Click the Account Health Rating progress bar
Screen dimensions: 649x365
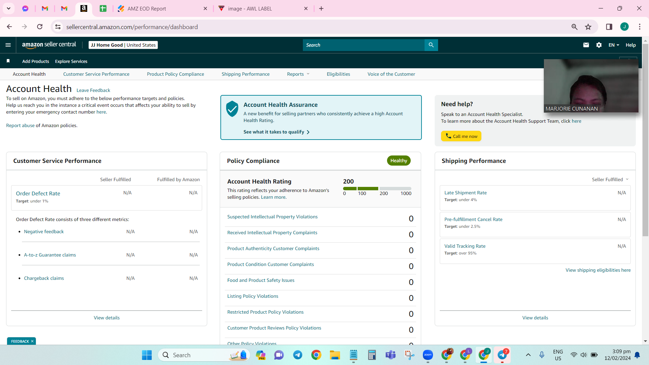377,189
